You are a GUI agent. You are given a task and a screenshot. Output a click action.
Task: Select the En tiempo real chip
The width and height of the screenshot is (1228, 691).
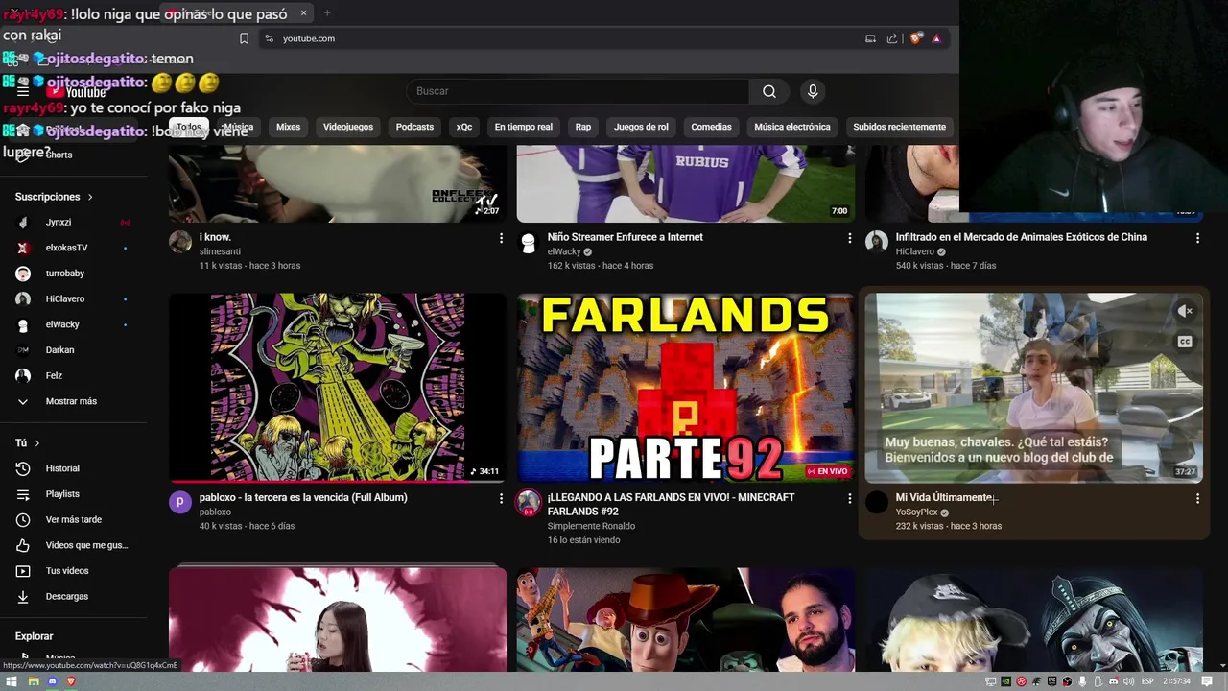524,127
